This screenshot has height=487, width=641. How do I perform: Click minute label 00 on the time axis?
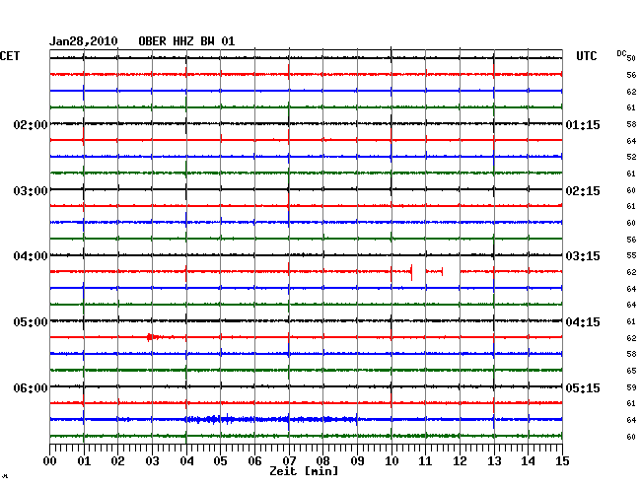[x=50, y=460]
